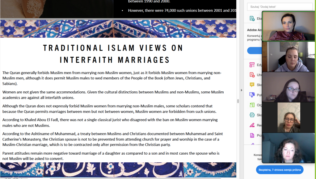Click the bottom participant video tile
The width and height of the screenshot is (316, 179).
pos(289,148)
